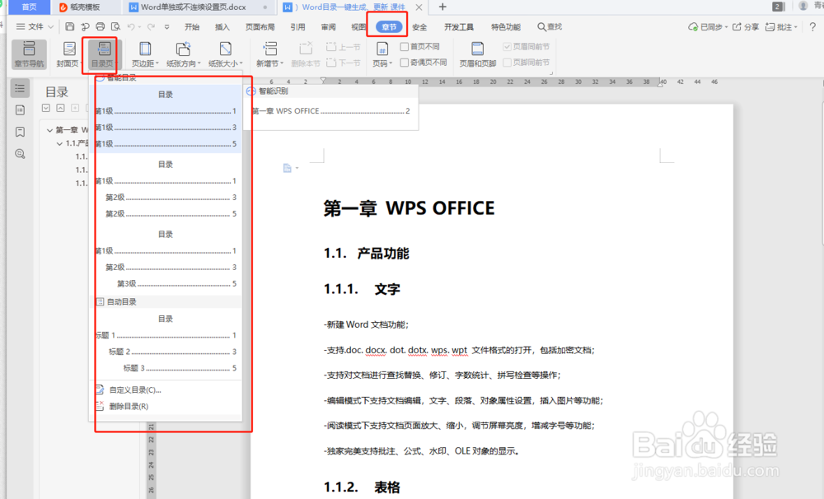Click the 智能识别 第一章 WPS OFFICE entry
824x499 pixels.
[330, 111]
